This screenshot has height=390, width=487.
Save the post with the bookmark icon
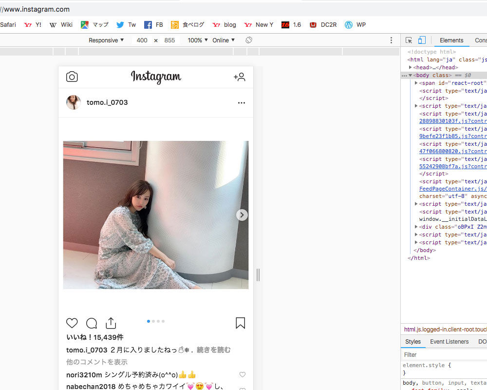tap(241, 323)
